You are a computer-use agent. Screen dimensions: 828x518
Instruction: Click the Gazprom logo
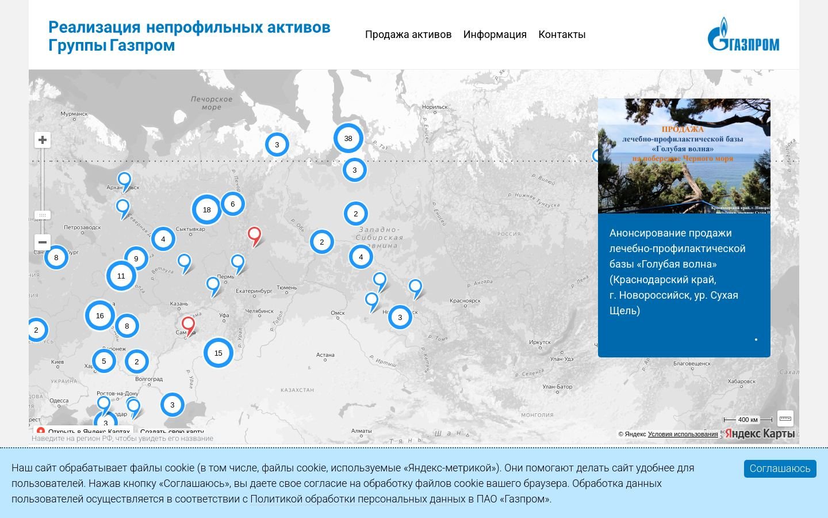click(743, 34)
